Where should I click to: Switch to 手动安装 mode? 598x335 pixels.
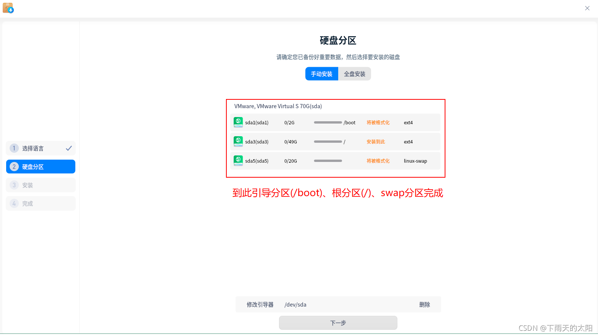pos(322,74)
